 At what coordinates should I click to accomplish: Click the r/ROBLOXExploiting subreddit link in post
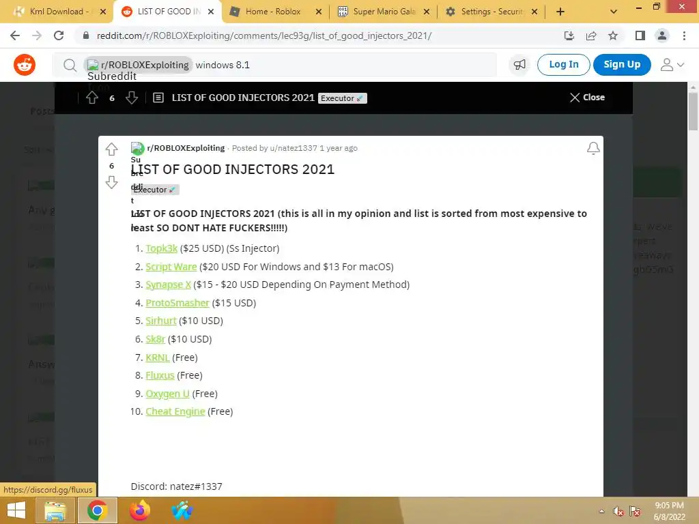tap(186, 148)
